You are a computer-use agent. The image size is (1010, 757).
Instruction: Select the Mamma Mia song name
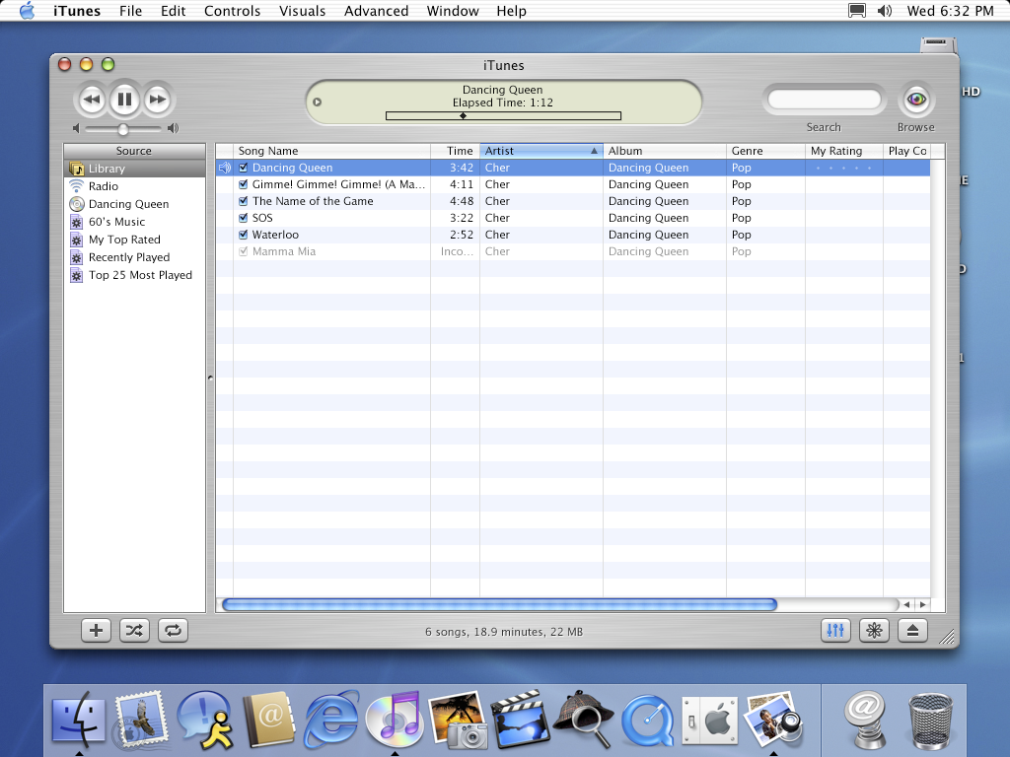284,251
